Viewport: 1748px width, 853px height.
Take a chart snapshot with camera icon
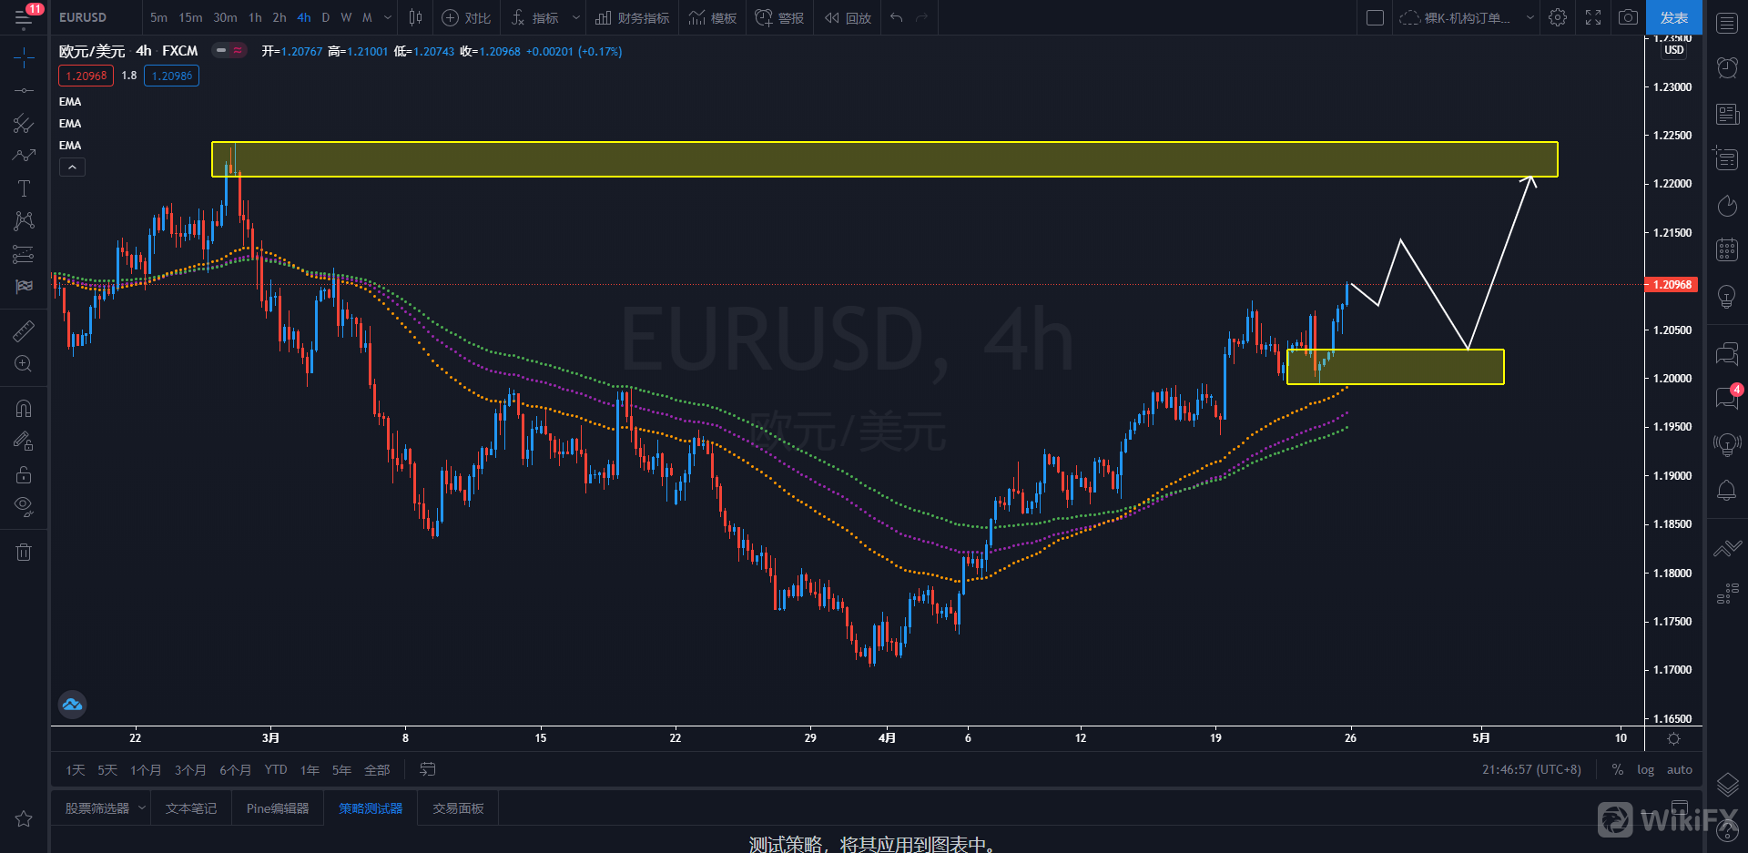1628,17
